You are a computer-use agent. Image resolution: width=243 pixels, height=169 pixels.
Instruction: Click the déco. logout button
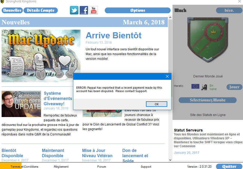coord(229,10)
